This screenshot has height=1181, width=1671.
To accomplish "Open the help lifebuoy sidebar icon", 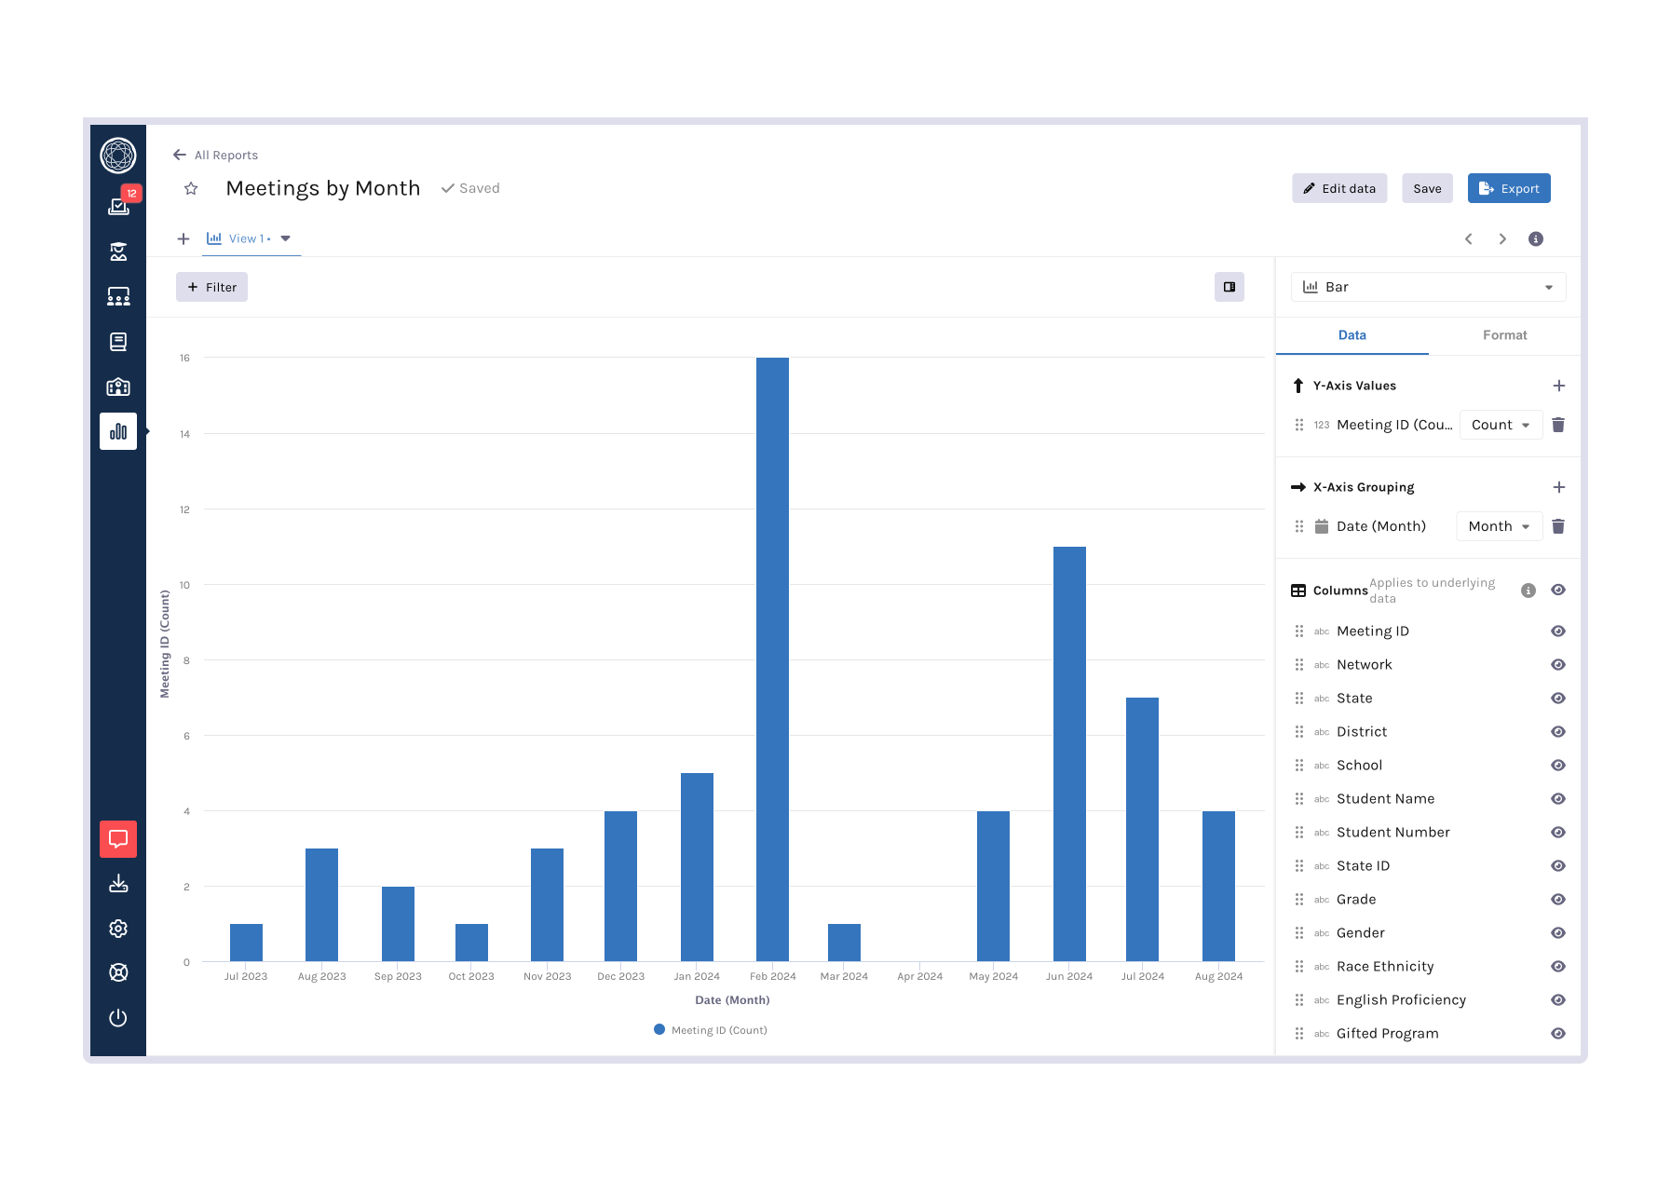I will [x=118, y=972].
